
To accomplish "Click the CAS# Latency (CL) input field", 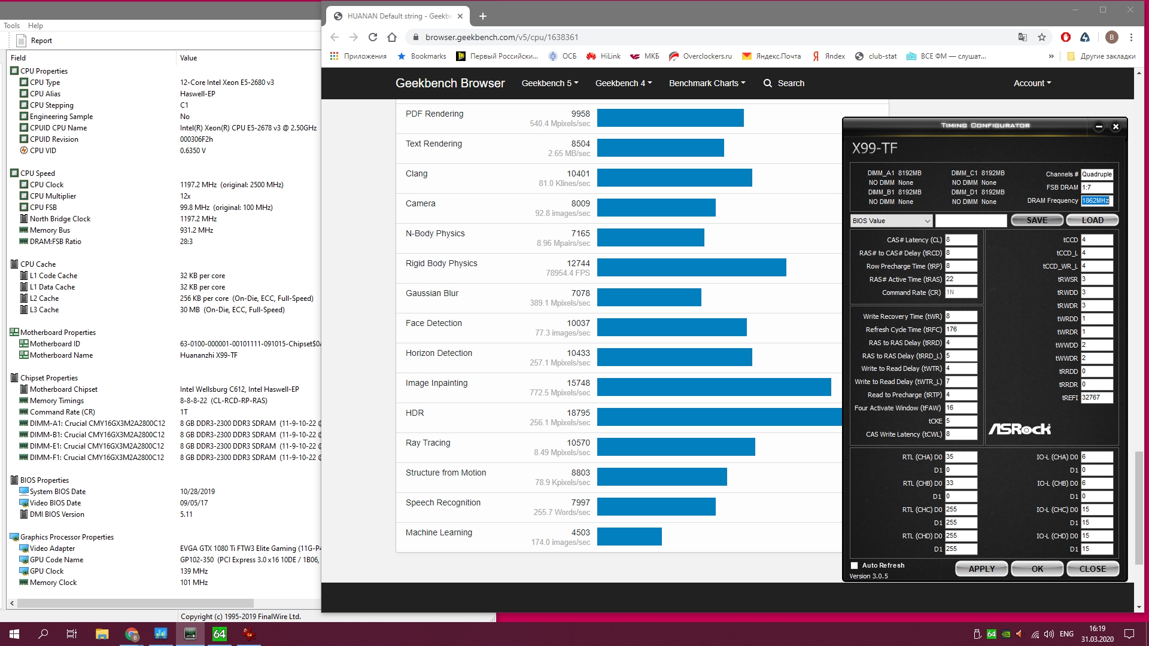I will 960,240.
